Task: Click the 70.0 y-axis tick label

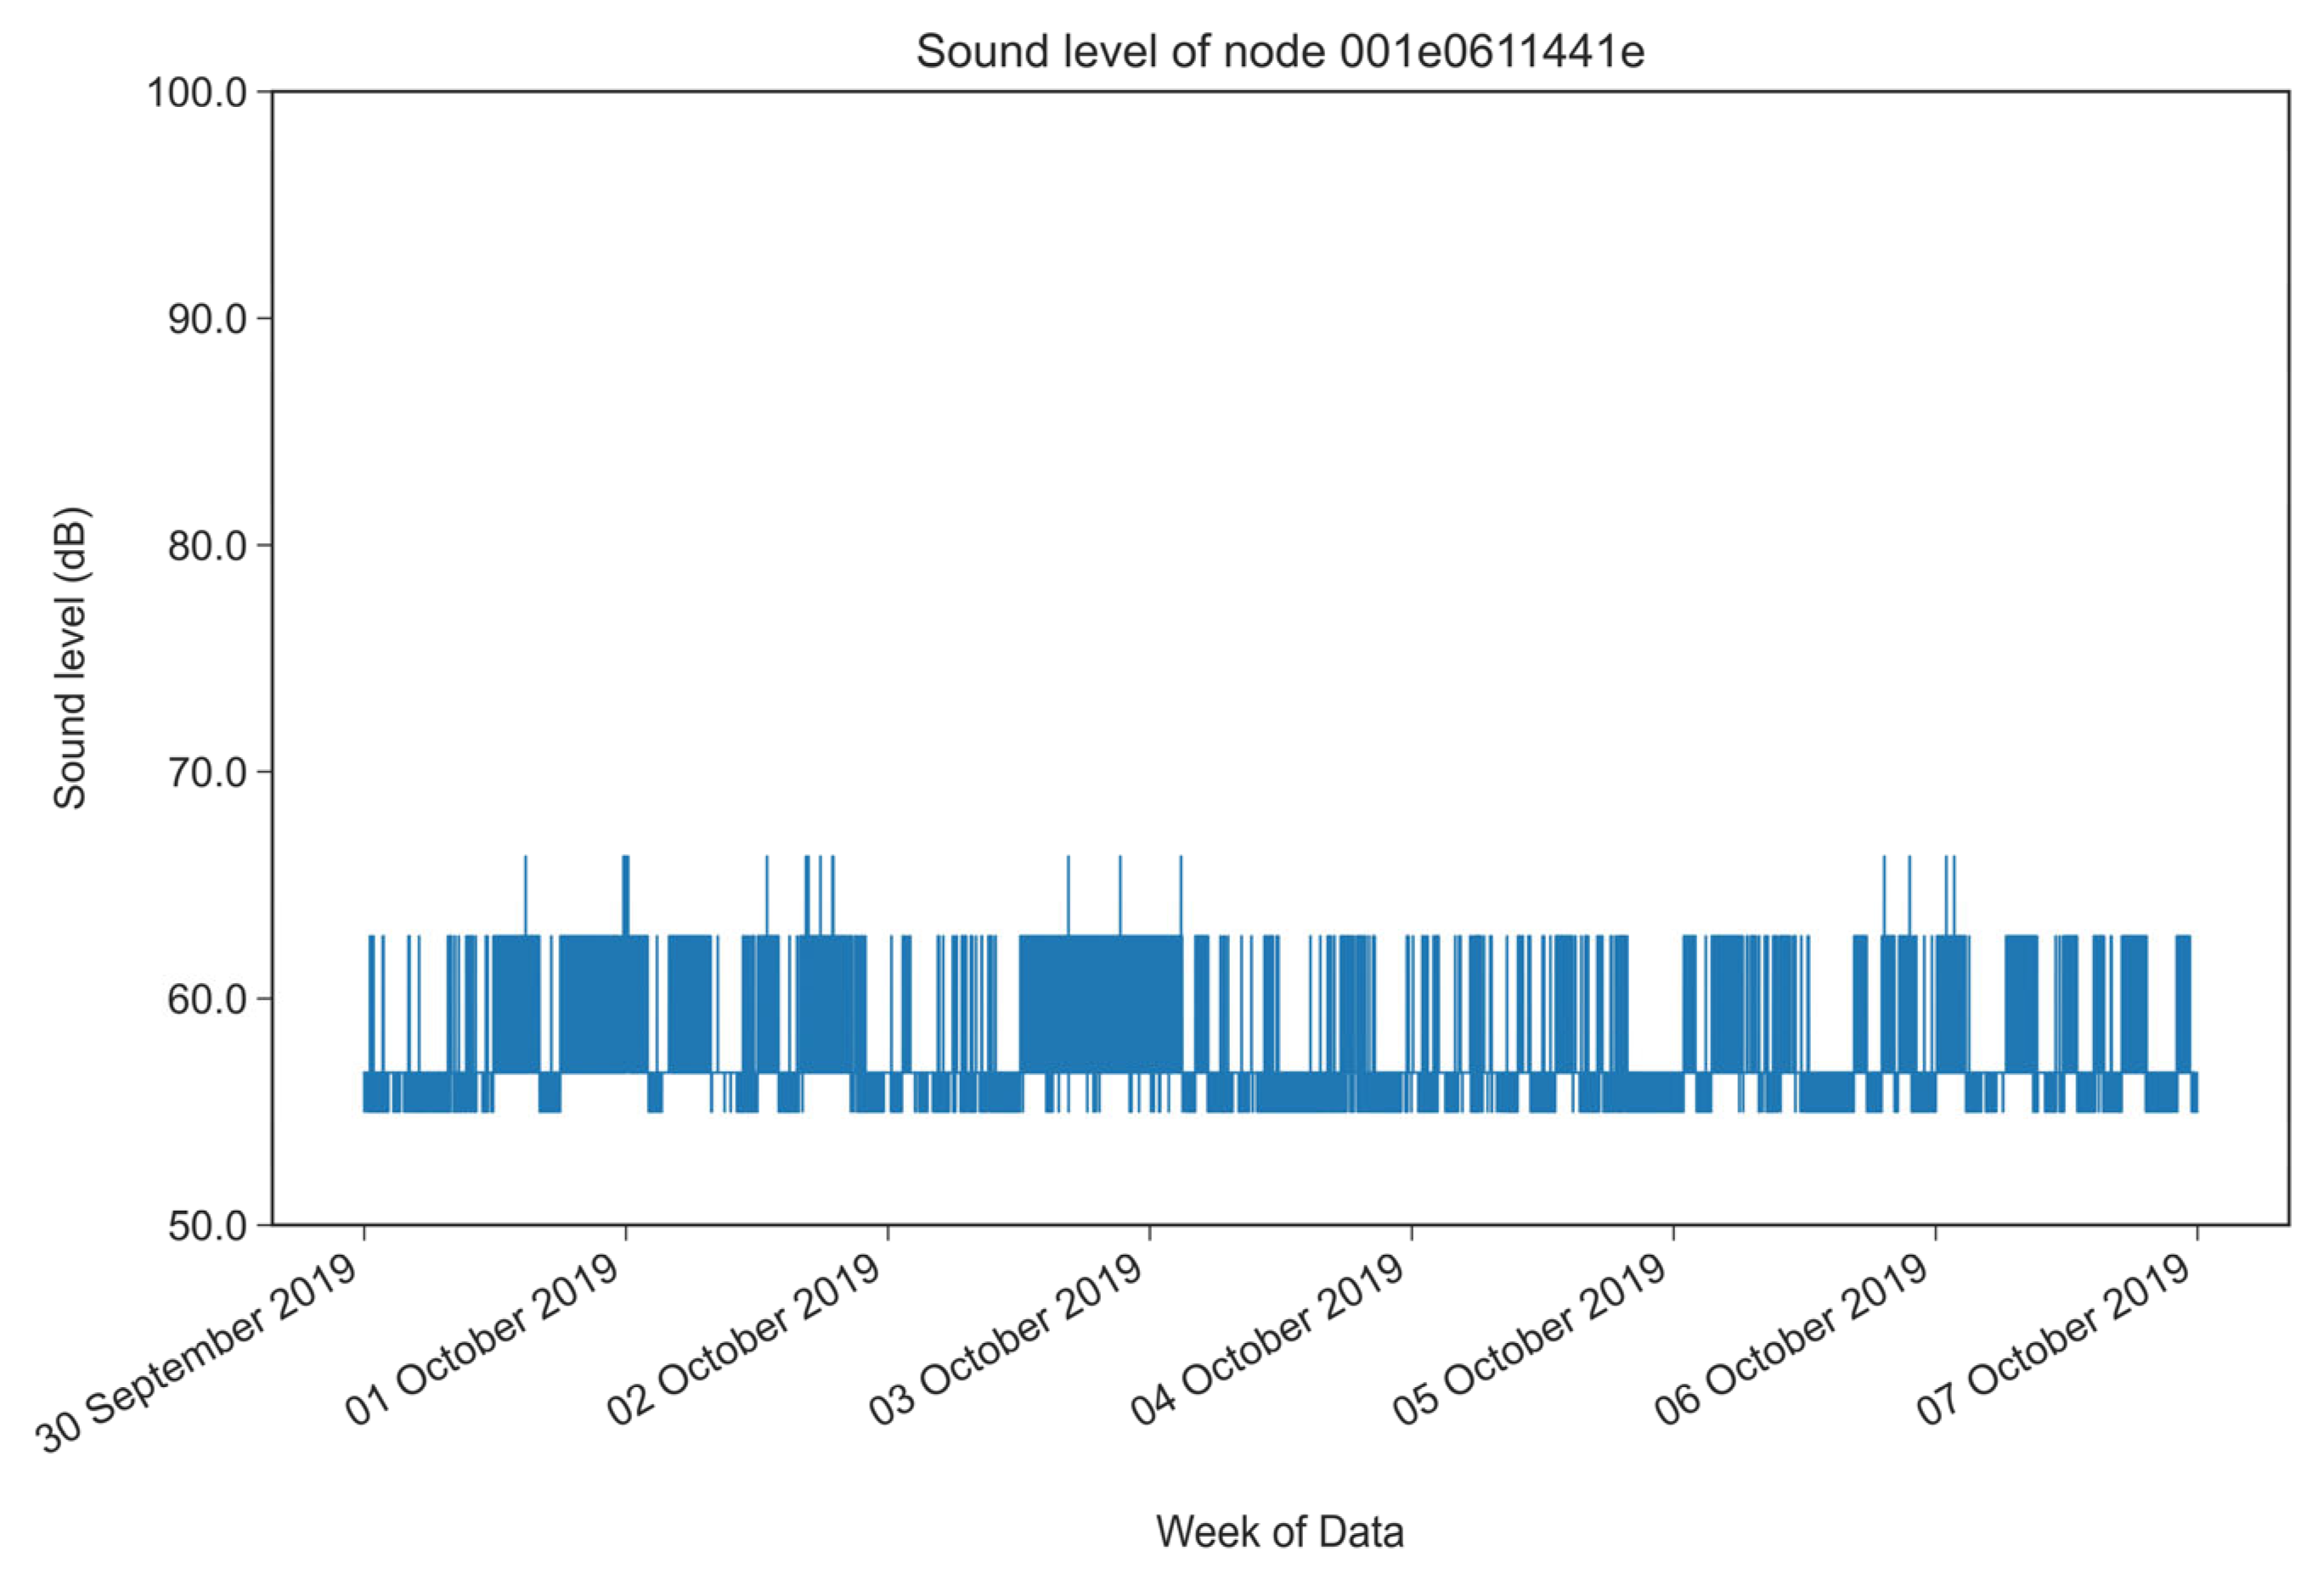Action: [206, 773]
